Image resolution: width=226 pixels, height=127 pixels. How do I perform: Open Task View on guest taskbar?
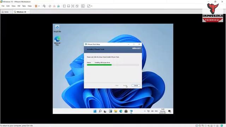pos(105,111)
